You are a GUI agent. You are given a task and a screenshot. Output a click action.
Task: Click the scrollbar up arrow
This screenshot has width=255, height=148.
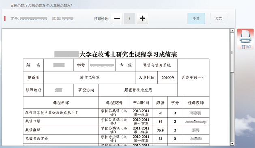(232, 31)
